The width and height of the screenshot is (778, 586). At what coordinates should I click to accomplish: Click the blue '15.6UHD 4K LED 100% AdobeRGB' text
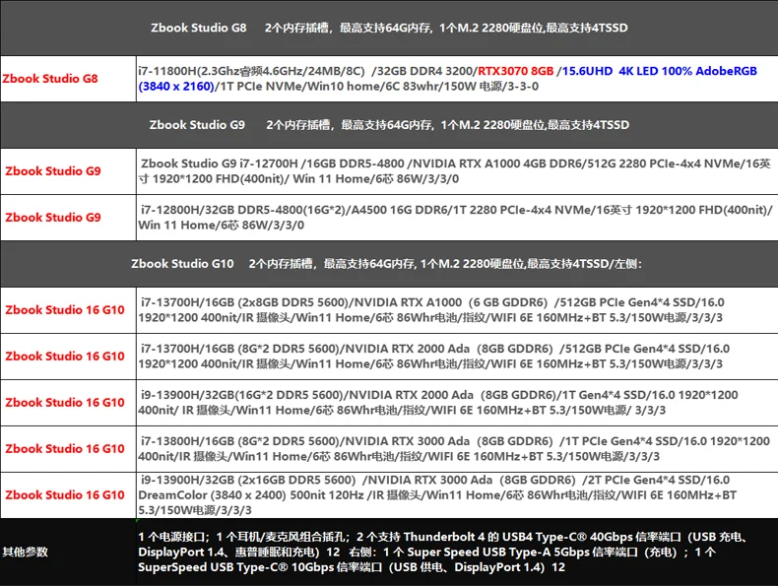coord(660,71)
